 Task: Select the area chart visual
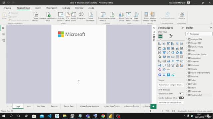pos(164,48)
